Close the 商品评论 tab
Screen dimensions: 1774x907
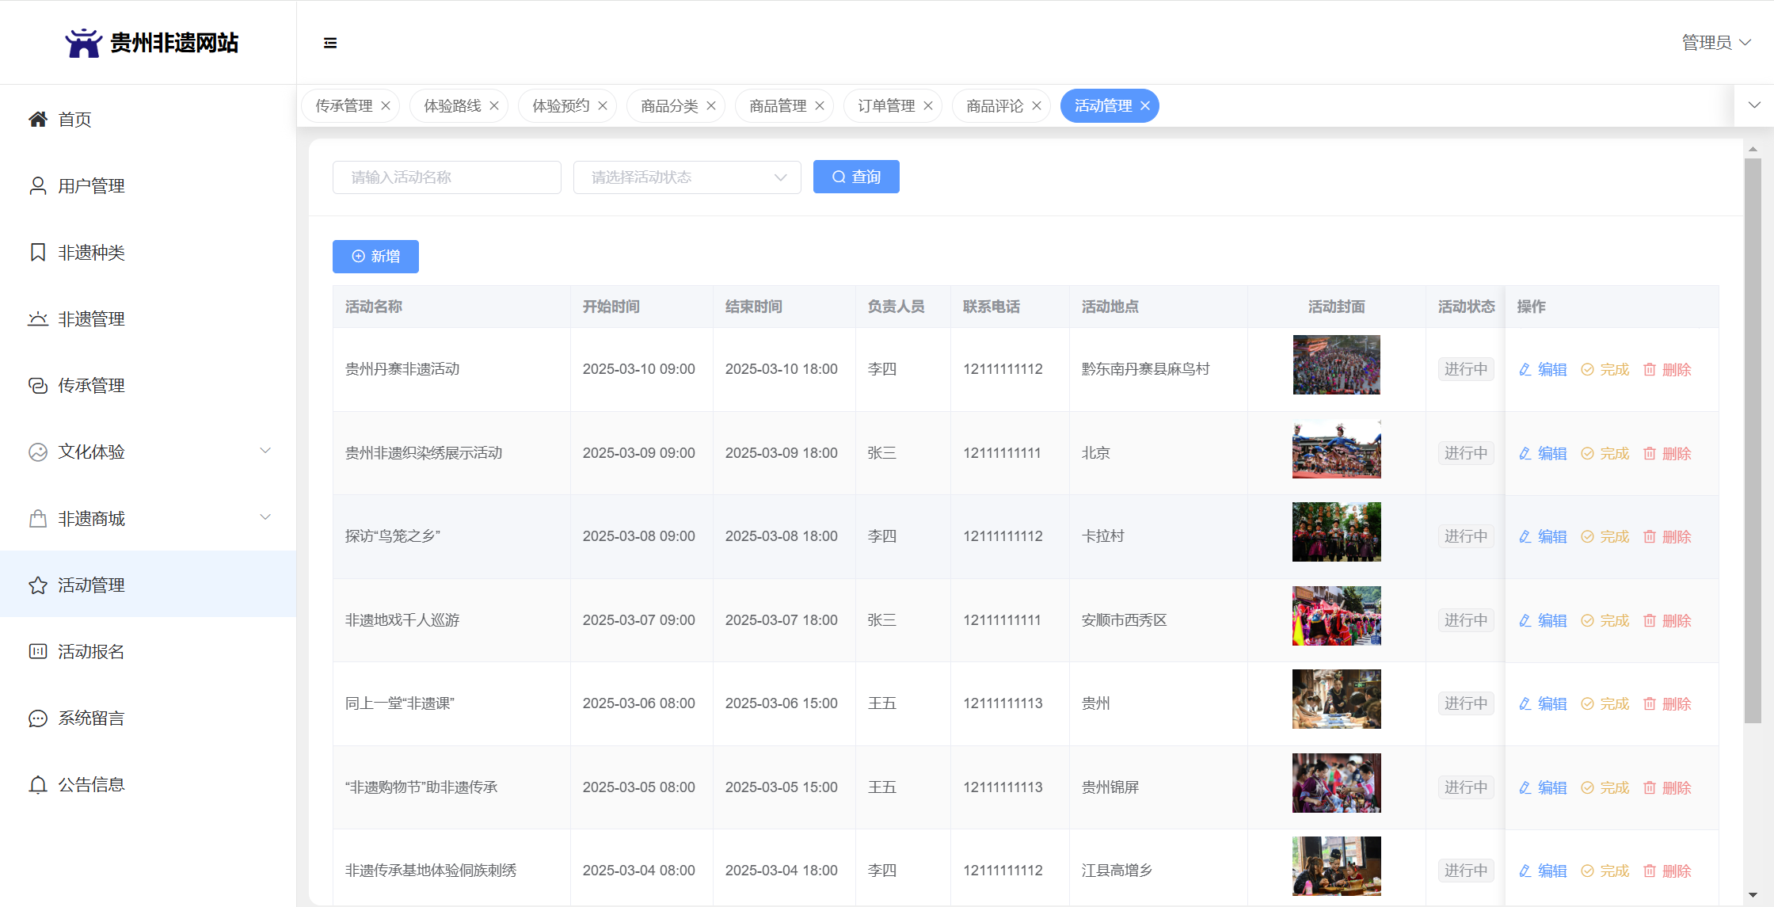[1037, 106]
